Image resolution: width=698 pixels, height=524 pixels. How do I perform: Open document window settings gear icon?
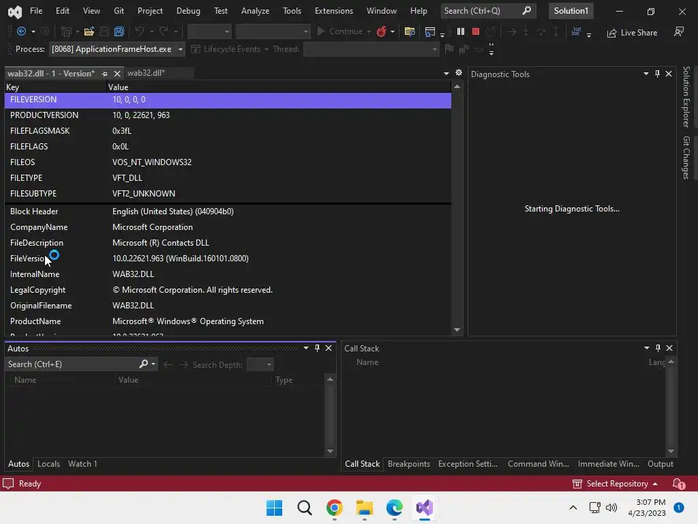point(459,72)
